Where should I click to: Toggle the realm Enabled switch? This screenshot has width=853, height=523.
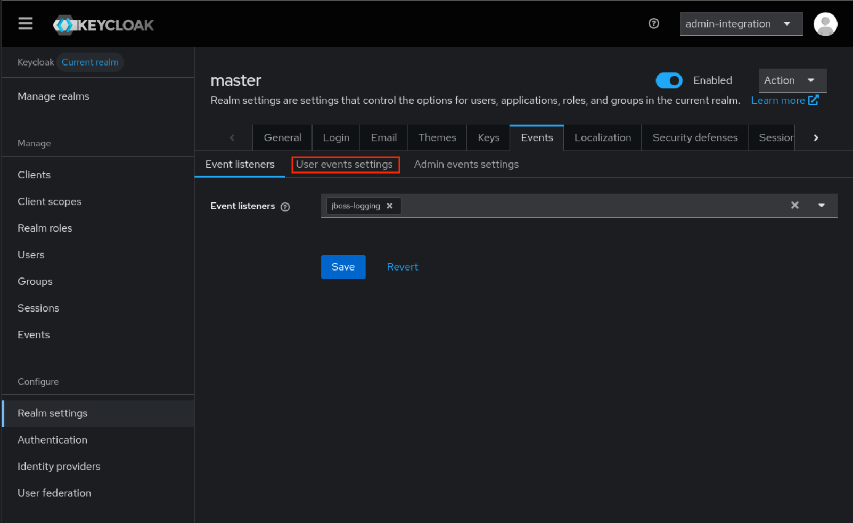669,80
